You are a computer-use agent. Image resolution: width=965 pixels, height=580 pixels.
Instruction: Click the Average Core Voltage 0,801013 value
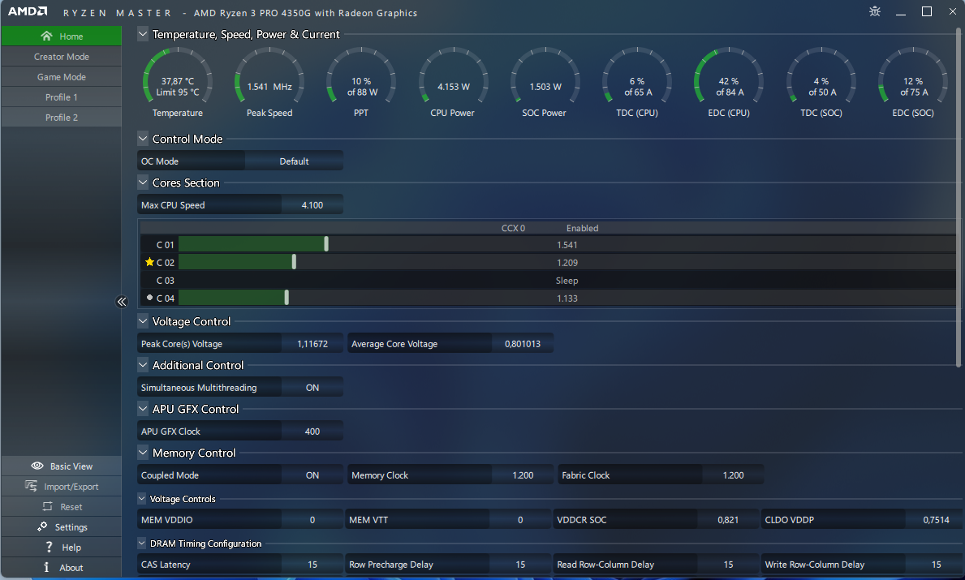pos(523,344)
